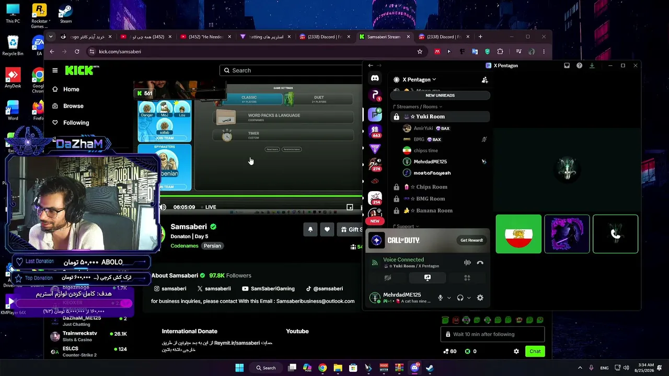Click the Chat send button
This screenshot has width=669, height=376.
tap(535, 351)
